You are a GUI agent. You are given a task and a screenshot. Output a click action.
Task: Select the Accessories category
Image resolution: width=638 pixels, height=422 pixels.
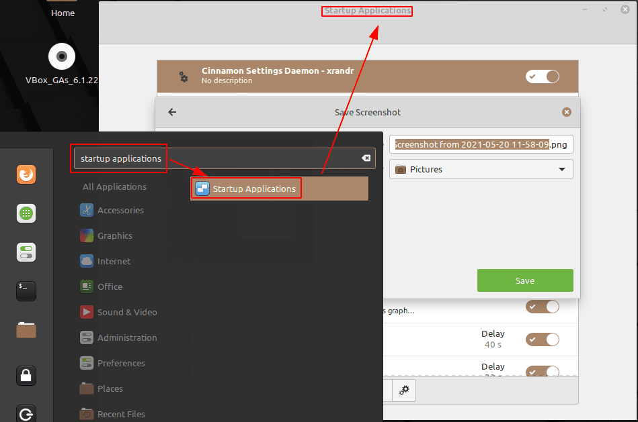coord(112,210)
